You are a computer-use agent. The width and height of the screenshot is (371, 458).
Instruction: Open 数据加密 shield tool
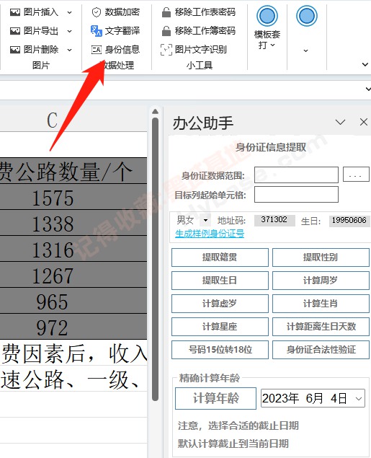point(116,12)
